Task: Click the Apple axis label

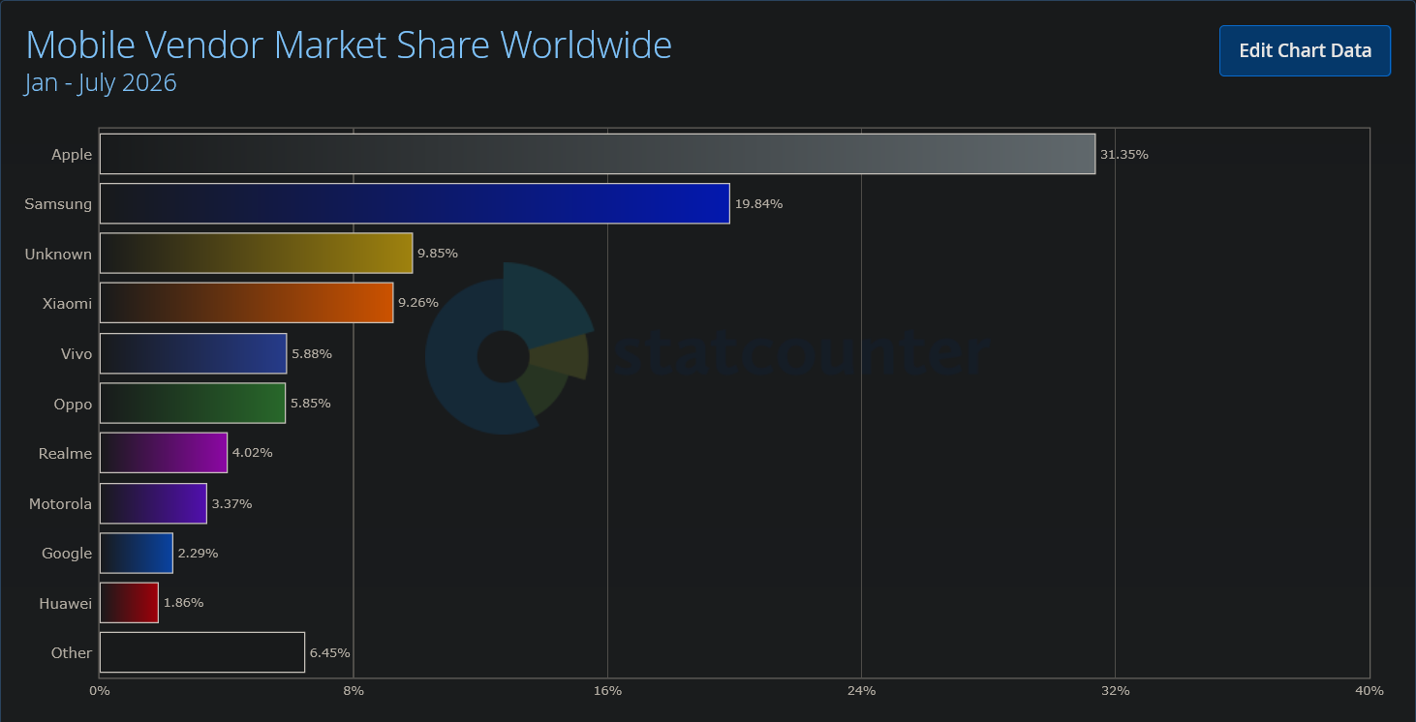Action: [x=72, y=155]
